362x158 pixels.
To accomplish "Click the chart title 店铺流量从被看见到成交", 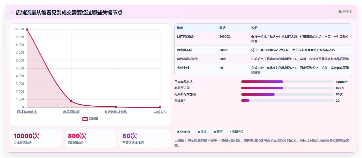I will pos(69,13).
